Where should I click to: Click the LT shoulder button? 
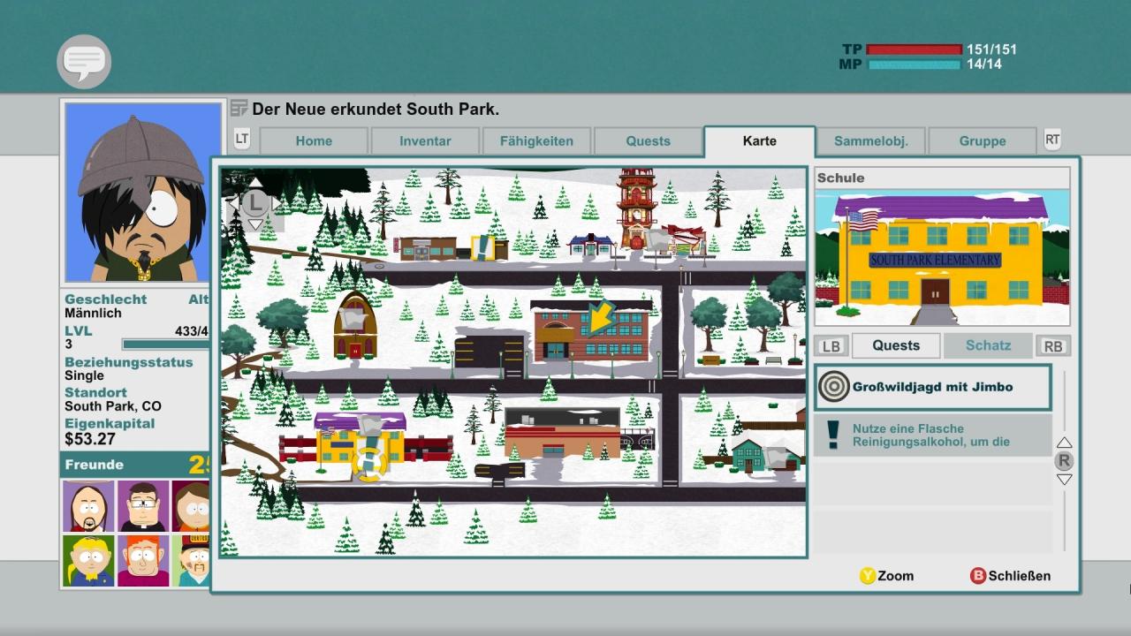[242, 139]
